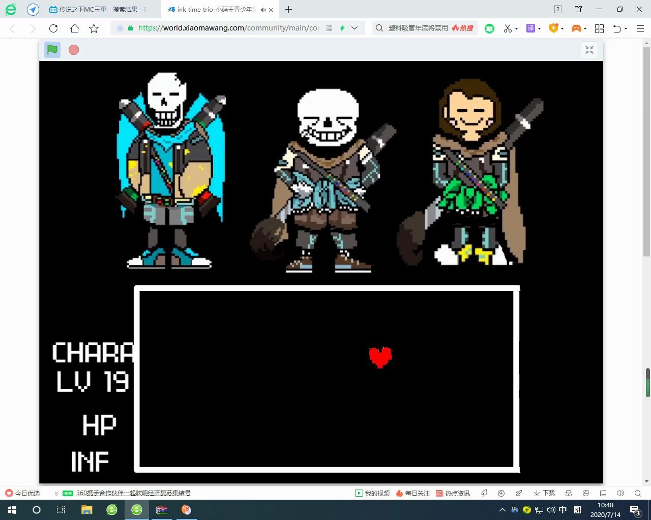Open the system volume control in tray

point(551,510)
